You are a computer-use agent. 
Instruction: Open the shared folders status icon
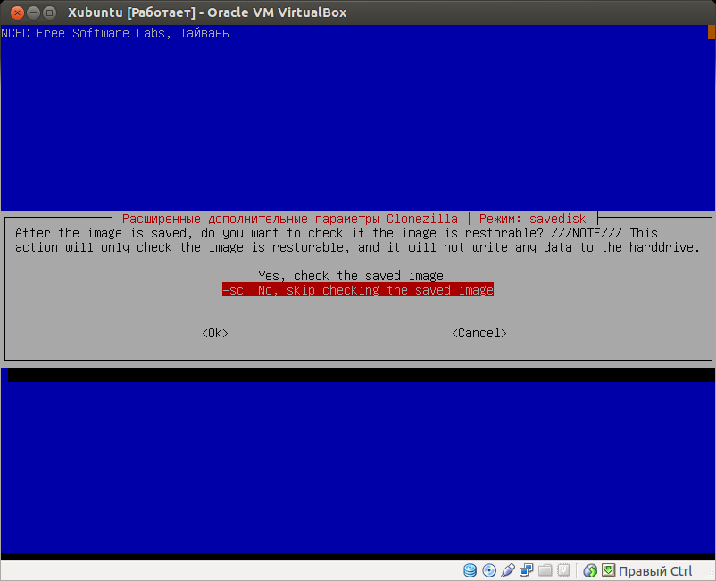[545, 570]
